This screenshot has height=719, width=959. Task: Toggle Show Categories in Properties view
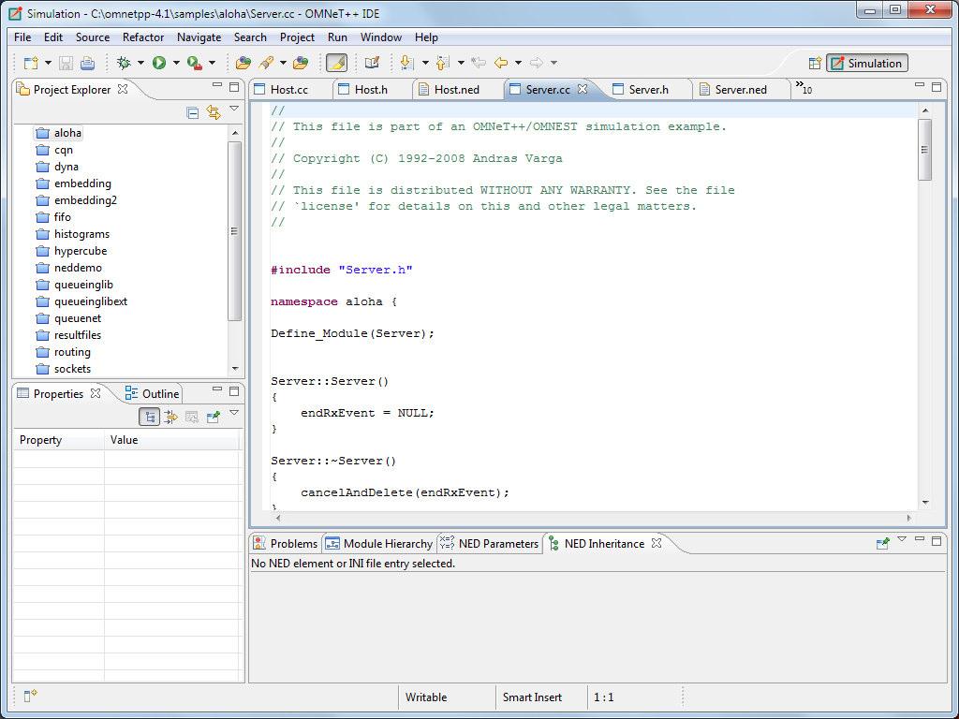(x=150, y=417)
